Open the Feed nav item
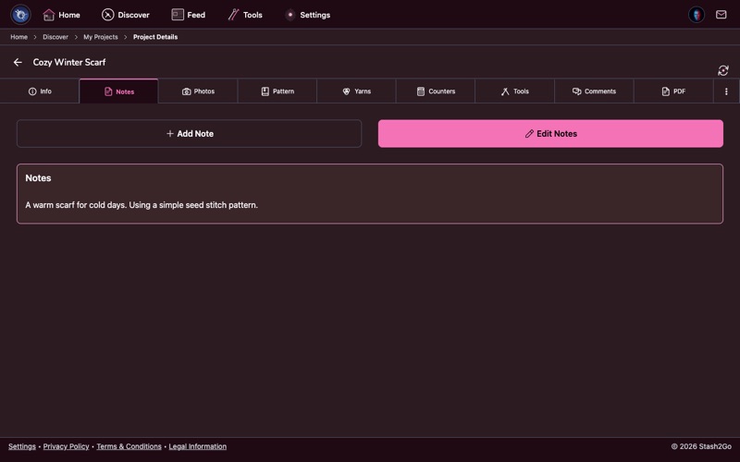740x462 pixels. pyautogui.click(x=189, y=15)
